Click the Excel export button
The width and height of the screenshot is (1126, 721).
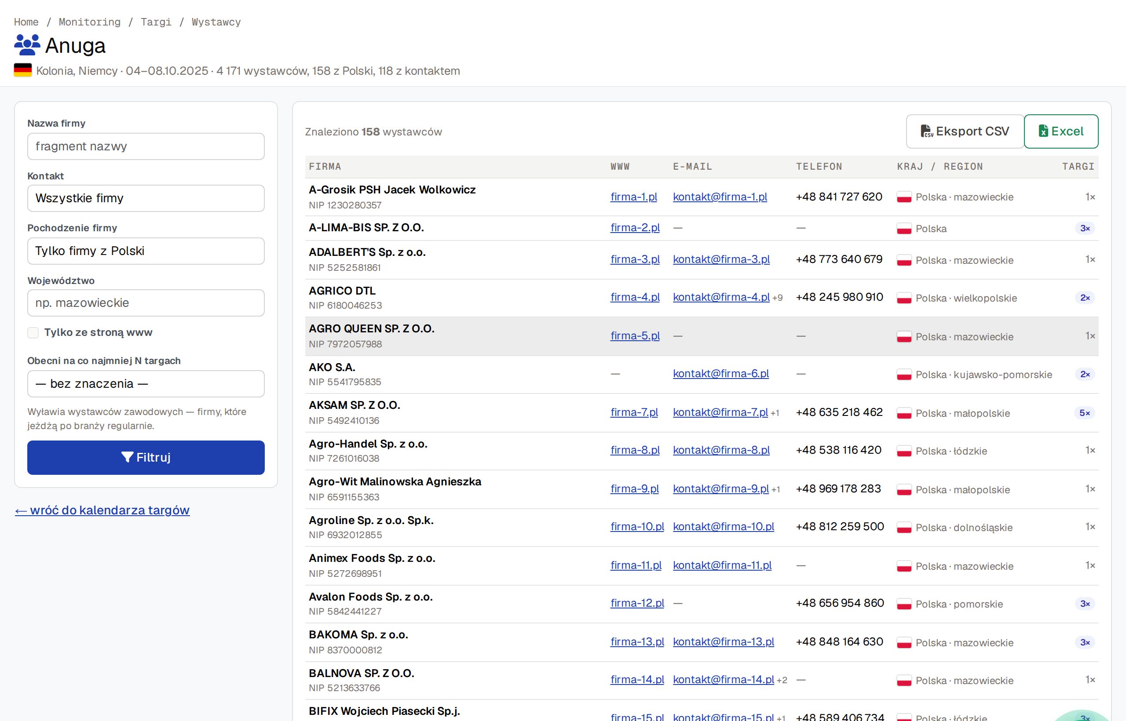coord(1061,131)
